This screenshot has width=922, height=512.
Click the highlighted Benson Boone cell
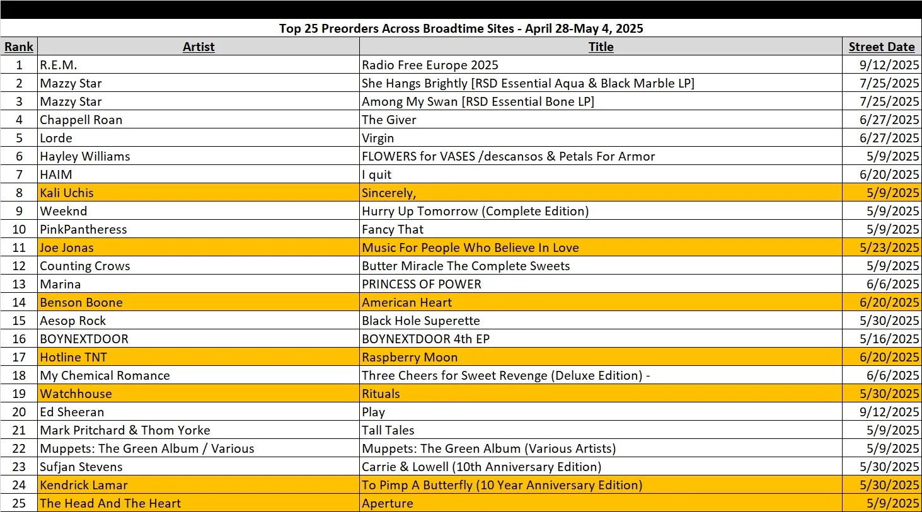(199, 302)
